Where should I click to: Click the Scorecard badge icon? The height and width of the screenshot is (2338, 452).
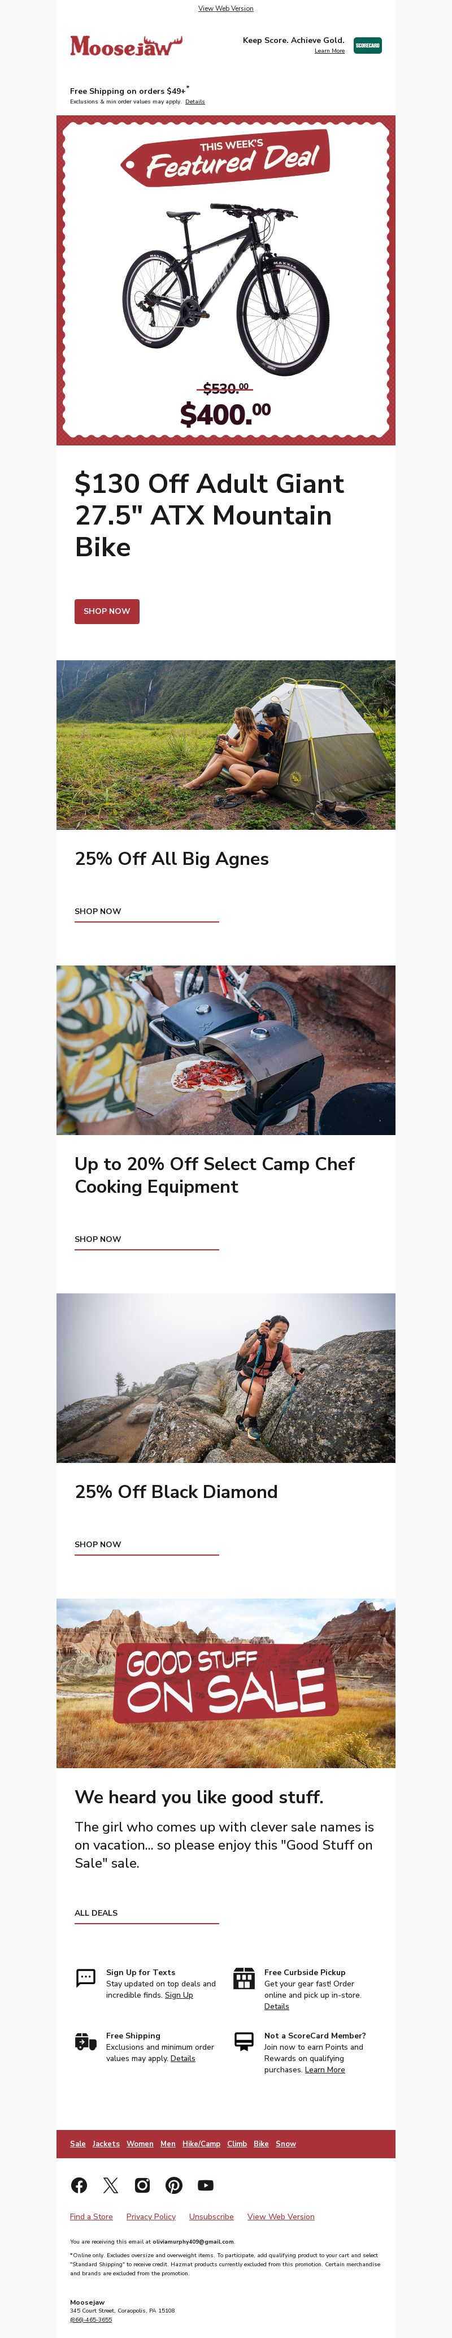[x=368, y=45]
